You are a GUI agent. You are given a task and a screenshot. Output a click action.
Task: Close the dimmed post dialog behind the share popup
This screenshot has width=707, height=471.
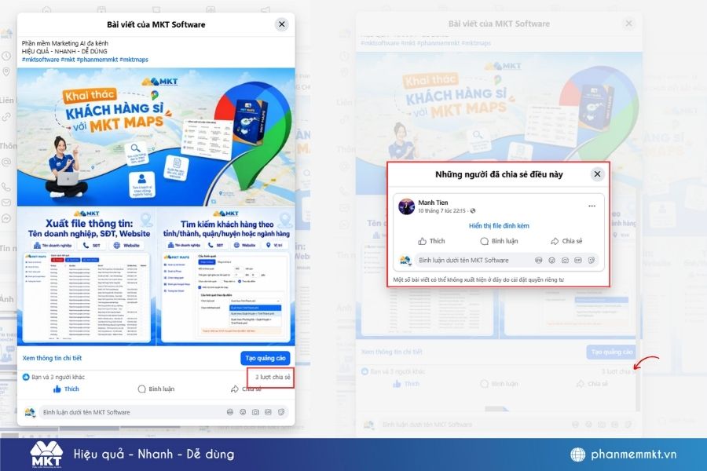[x=628, y=24]
